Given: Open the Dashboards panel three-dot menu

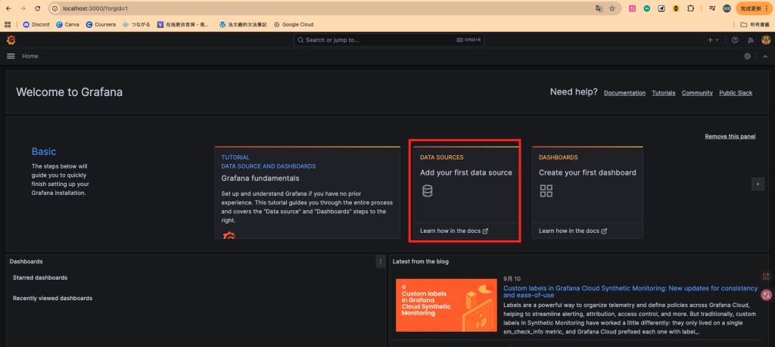Looking at the screenshot, I should pyautogui.click(x=380, y=262).
